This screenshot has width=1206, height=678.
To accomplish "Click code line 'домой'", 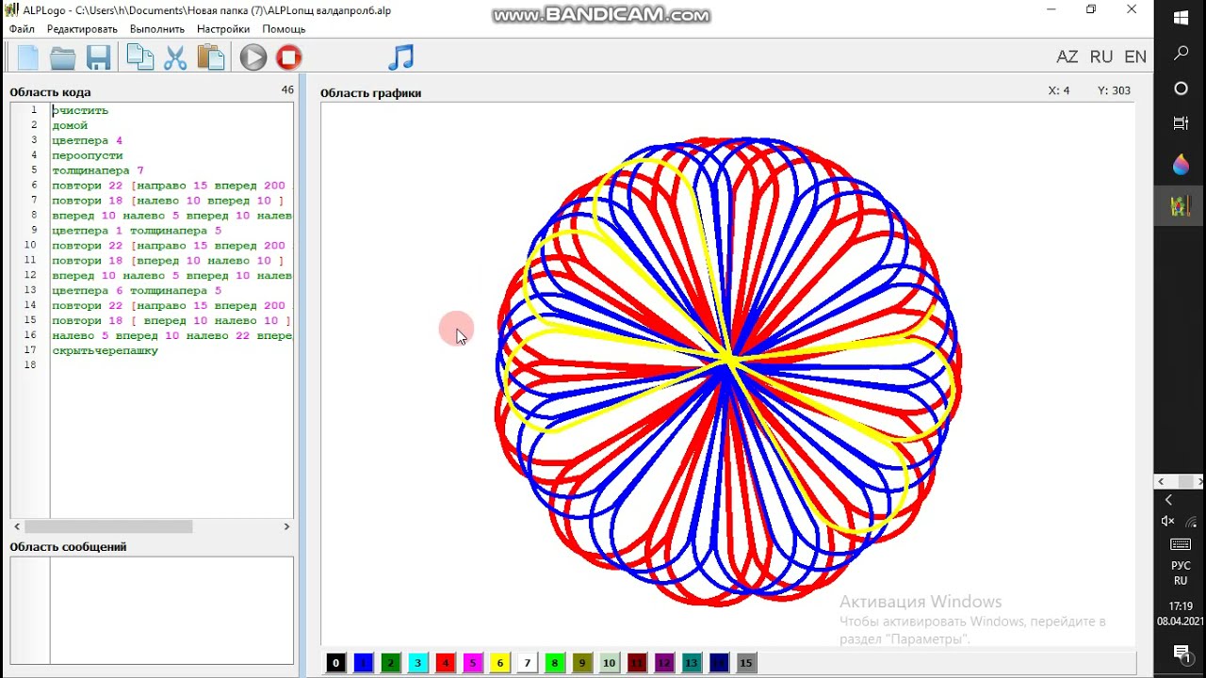I will coord(70,125).
